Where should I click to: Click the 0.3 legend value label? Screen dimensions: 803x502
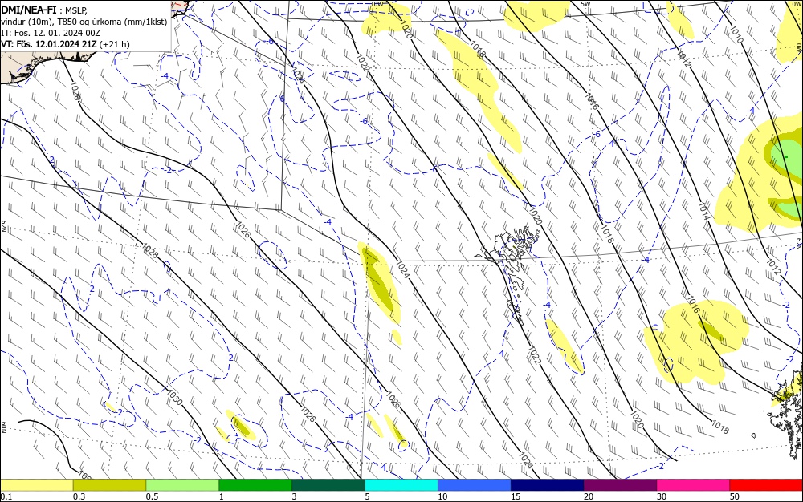[79, 496]
